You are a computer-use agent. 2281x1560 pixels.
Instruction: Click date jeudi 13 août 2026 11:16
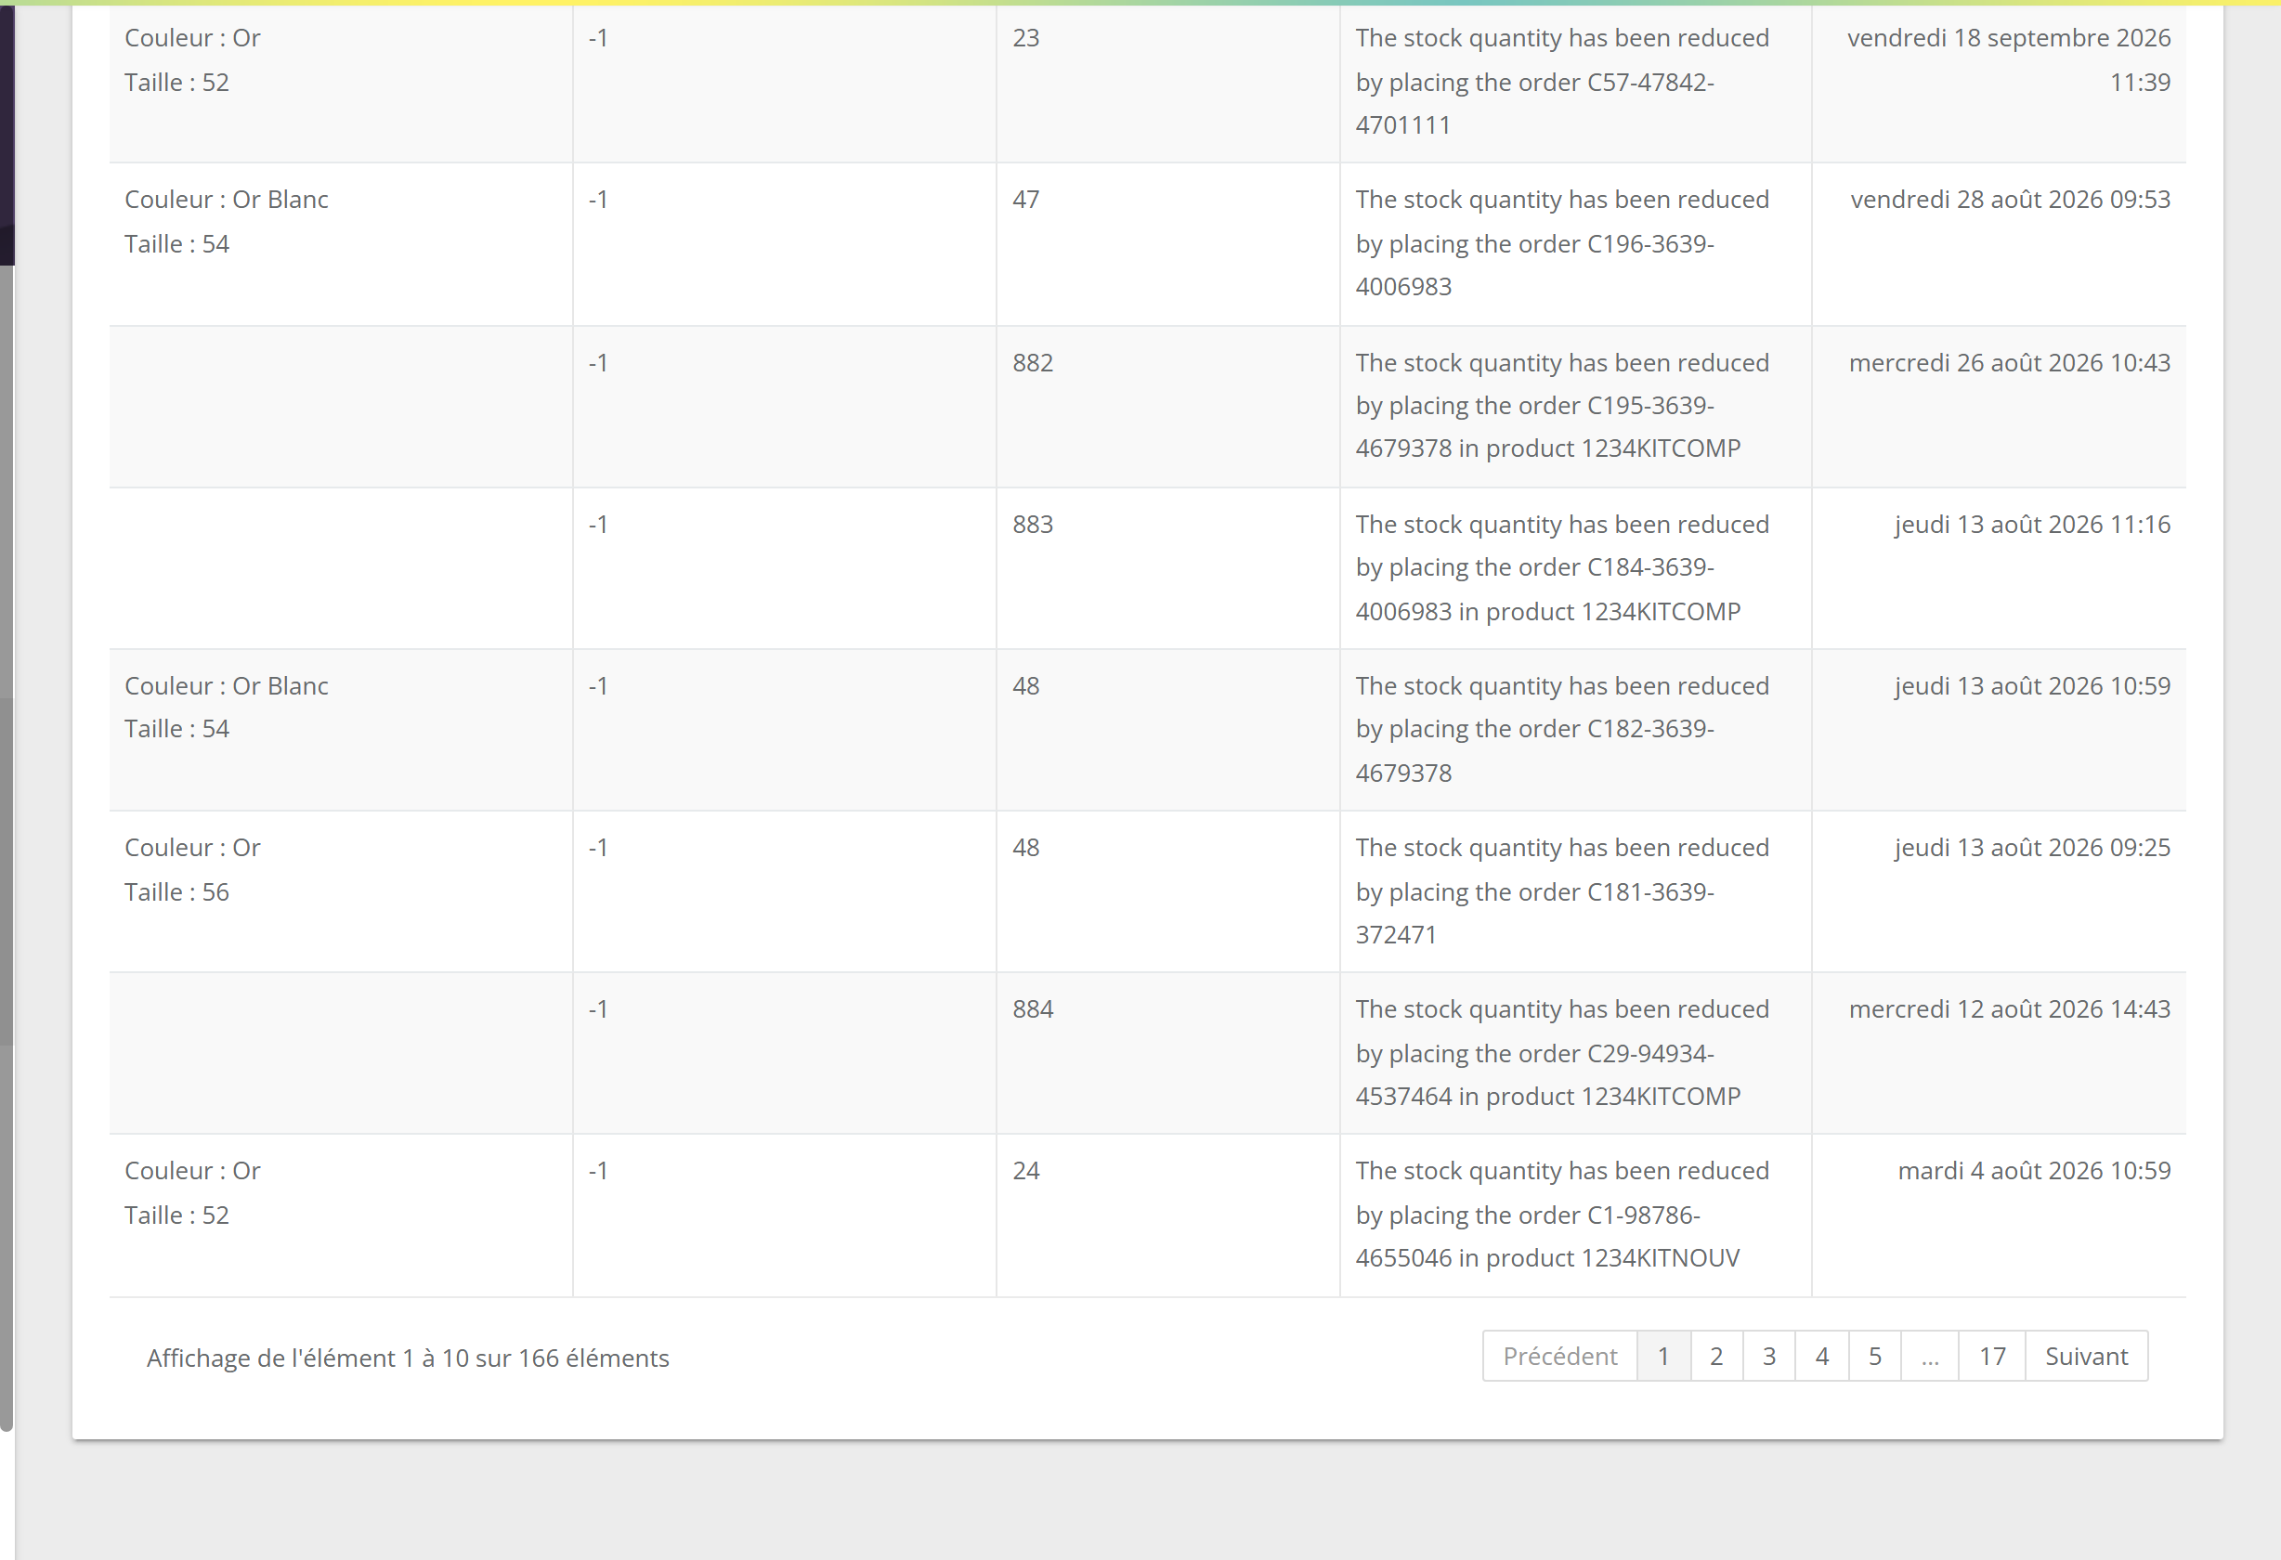pyautogui.click(x=2032, y=524)
